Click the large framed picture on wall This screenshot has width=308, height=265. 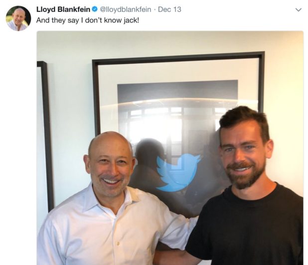[x=178, y=122]
